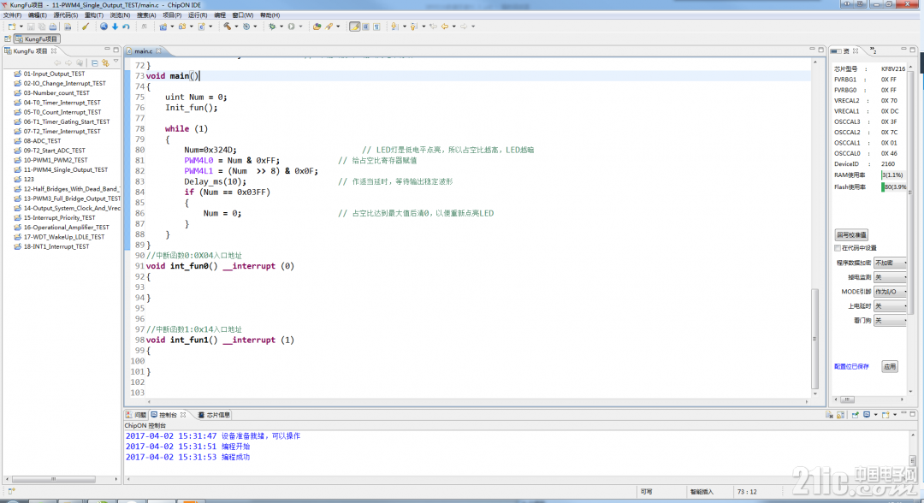
Task: Minimize the KungFu project panel
Action: (107, 50)
